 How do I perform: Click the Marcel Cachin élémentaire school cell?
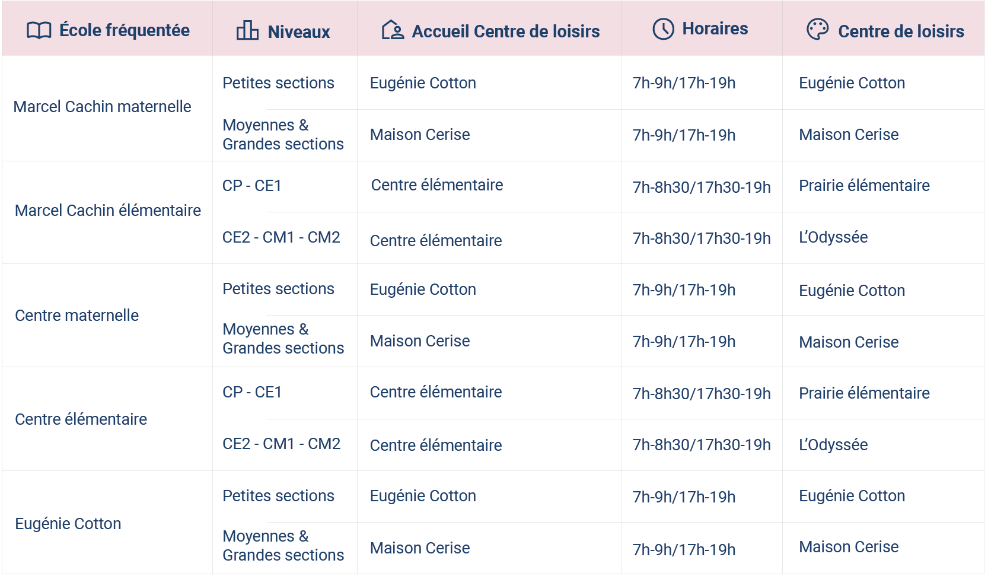108,211
